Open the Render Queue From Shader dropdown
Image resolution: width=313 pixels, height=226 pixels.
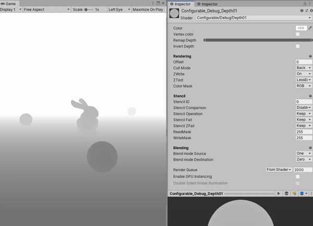(279, 169)
